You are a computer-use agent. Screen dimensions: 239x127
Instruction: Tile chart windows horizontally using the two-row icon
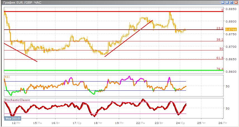point(227,2)
